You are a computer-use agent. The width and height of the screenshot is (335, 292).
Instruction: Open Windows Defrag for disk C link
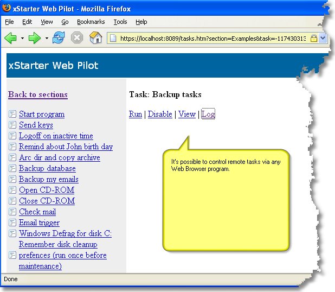coord(65,233)
